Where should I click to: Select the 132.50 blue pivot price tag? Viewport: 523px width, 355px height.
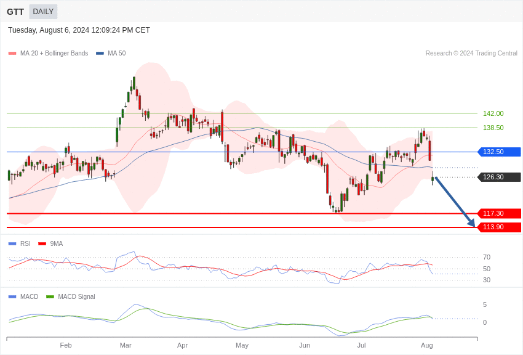click(x=500, y=152)
